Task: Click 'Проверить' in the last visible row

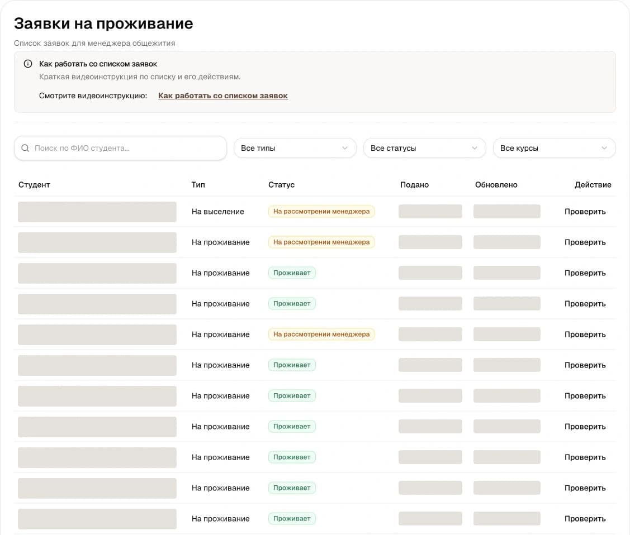Action: pyautogui.click(x=585, y=519)
